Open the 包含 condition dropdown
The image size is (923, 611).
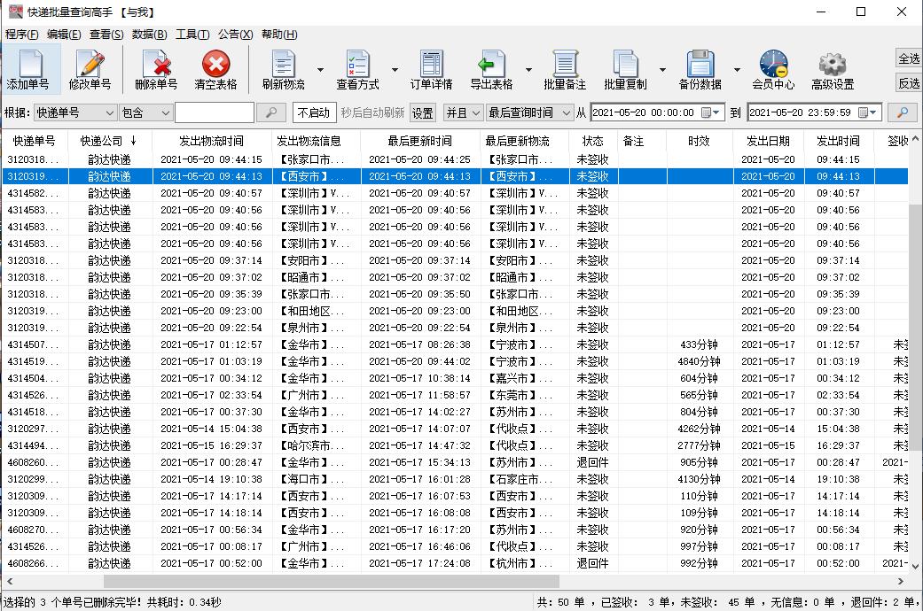pyautogui.click(x=165, y=112)
